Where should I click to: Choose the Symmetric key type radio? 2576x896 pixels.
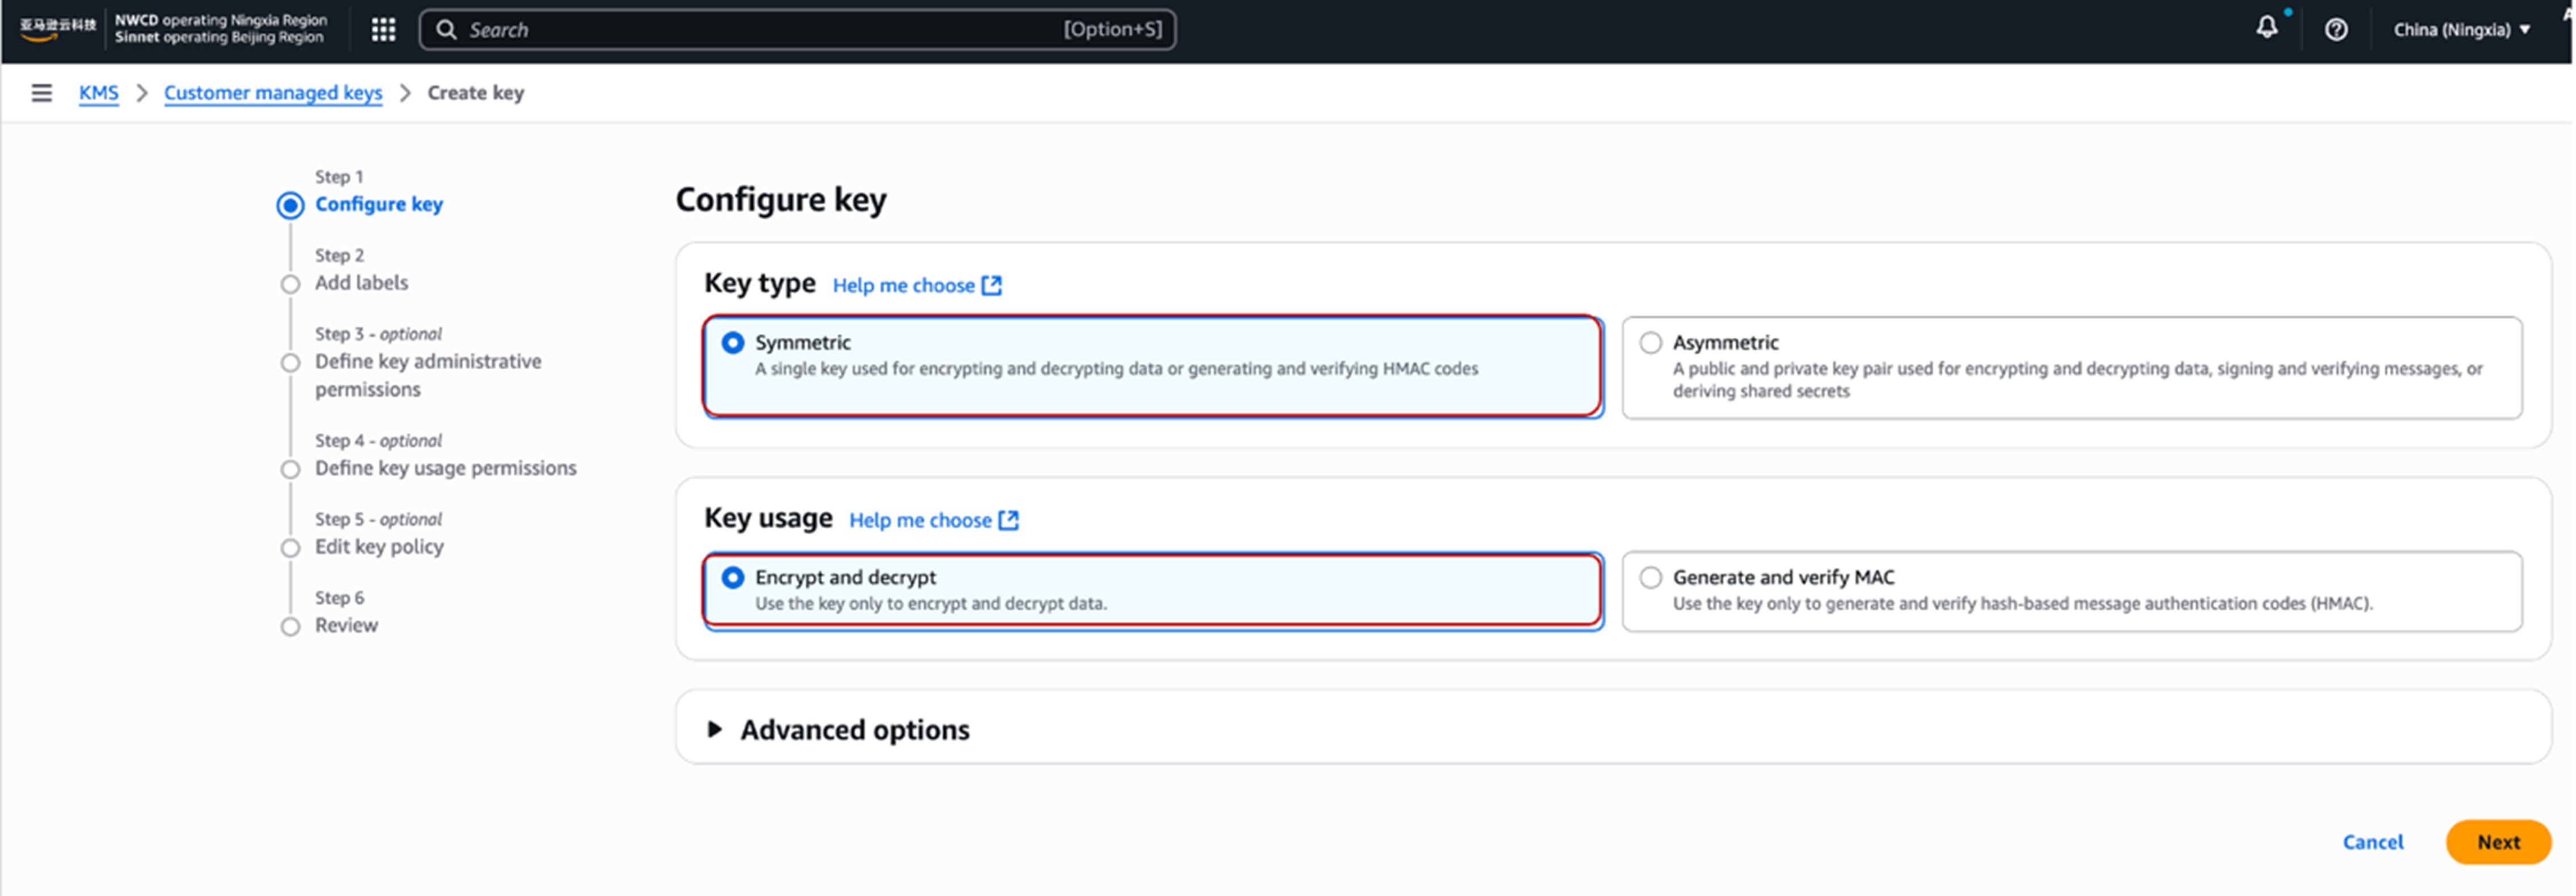(733, 343)
